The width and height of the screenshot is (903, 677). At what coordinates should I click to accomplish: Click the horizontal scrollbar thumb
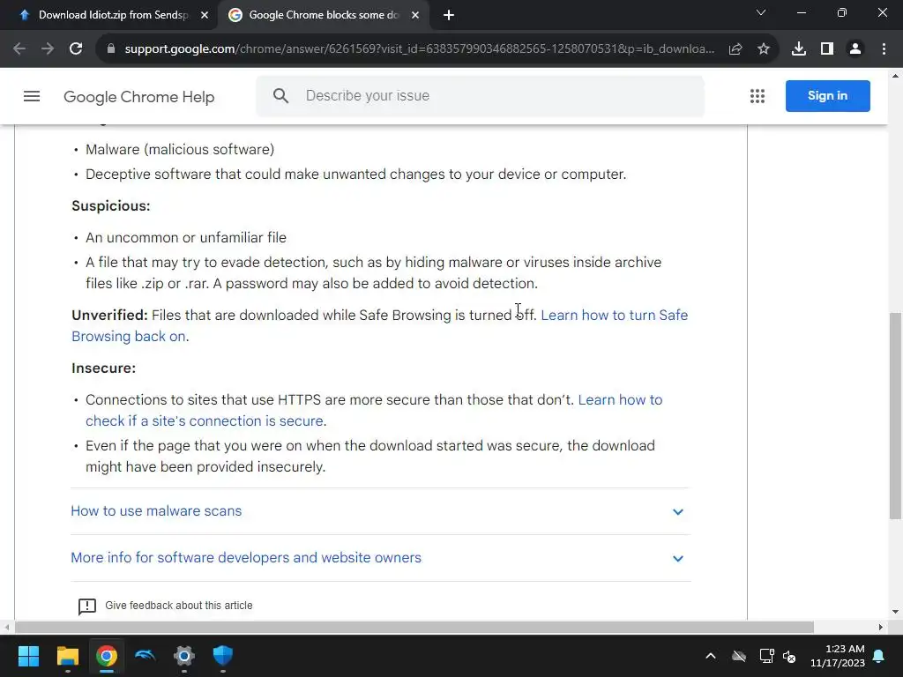[x=414, y=627]
